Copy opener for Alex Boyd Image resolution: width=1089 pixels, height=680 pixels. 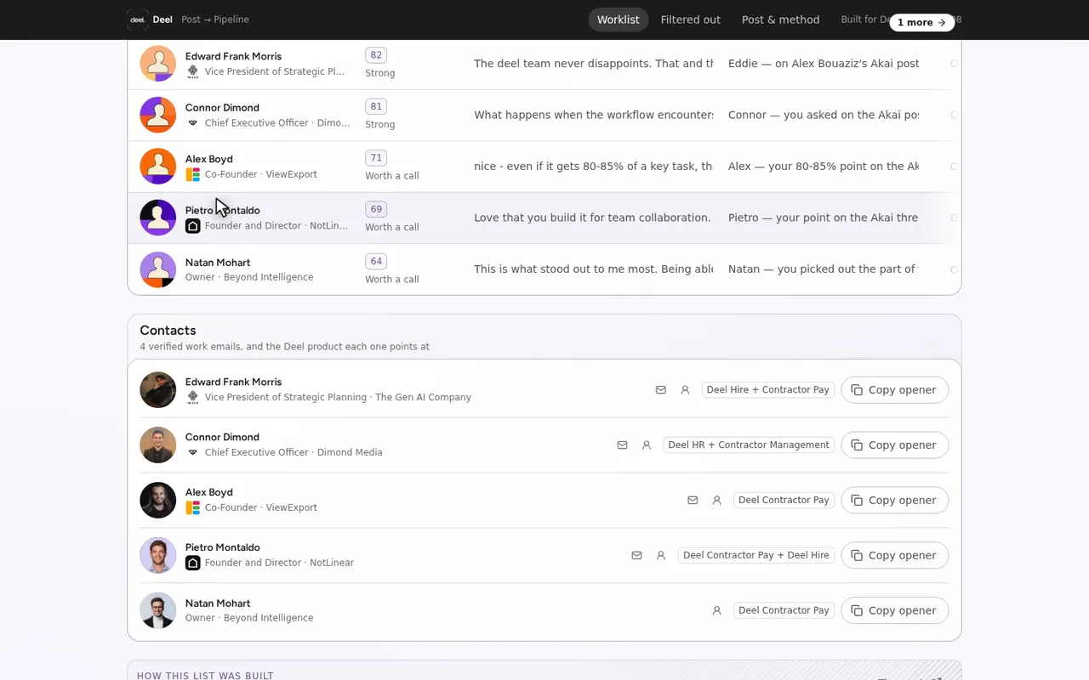(895, 500)
